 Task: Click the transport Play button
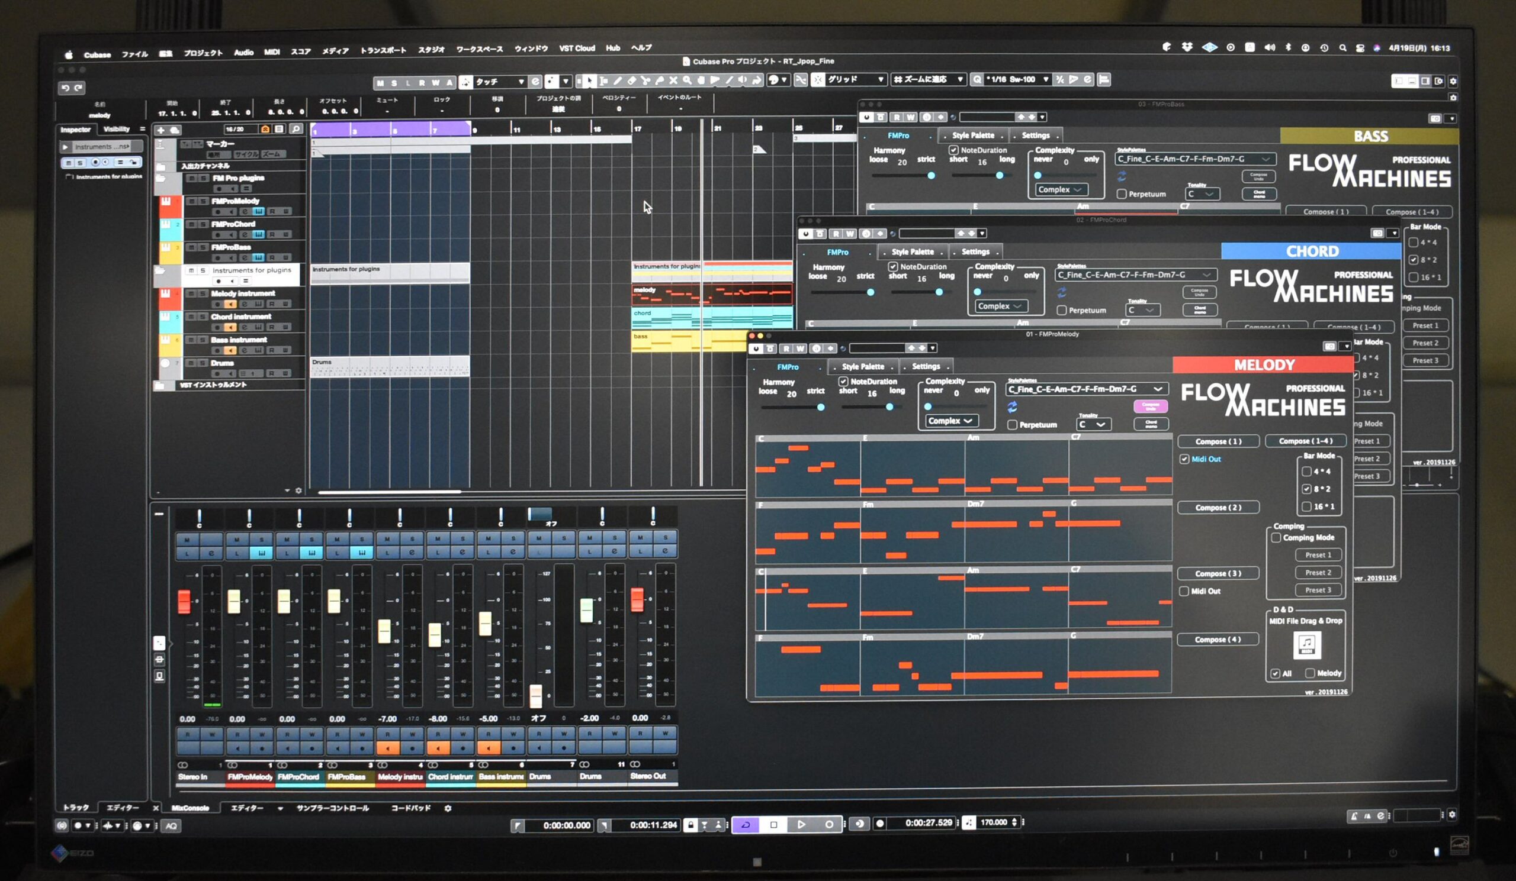(x=801, y=825)
